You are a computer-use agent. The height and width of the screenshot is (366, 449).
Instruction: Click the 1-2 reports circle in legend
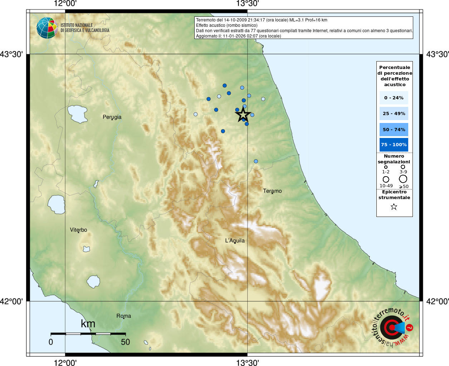(386, 167)
